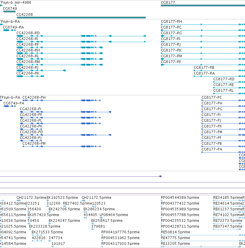The width and height of the screenshot is (245, 248).
Task: Click EST 379681 label
Action: [98, 226]
